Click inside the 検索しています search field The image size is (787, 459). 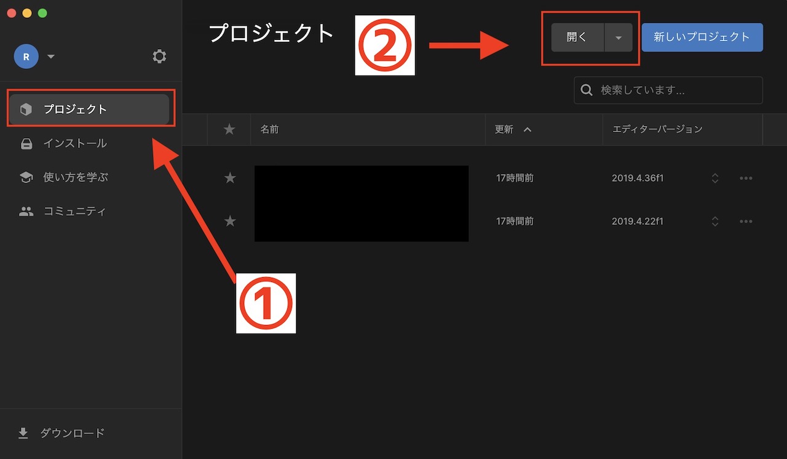(652, 90)
